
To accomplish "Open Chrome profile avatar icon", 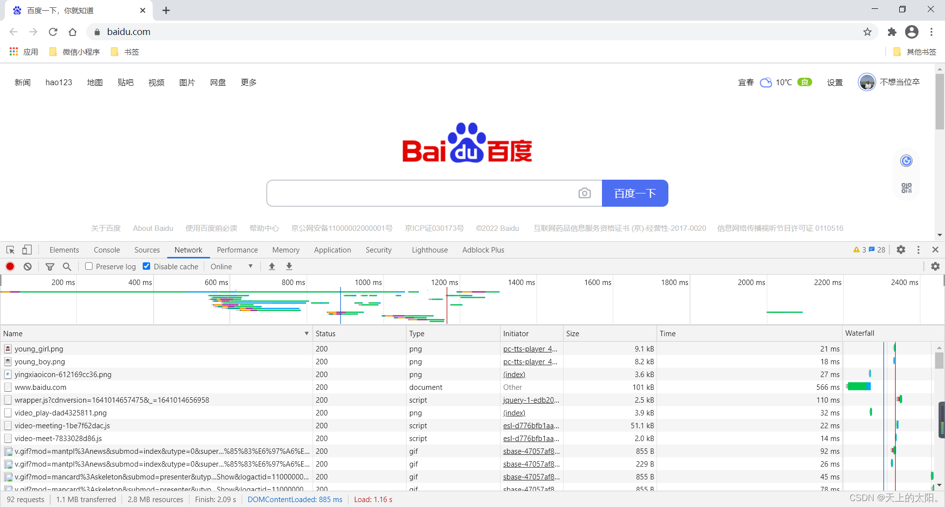I will [x=912, y=32].
